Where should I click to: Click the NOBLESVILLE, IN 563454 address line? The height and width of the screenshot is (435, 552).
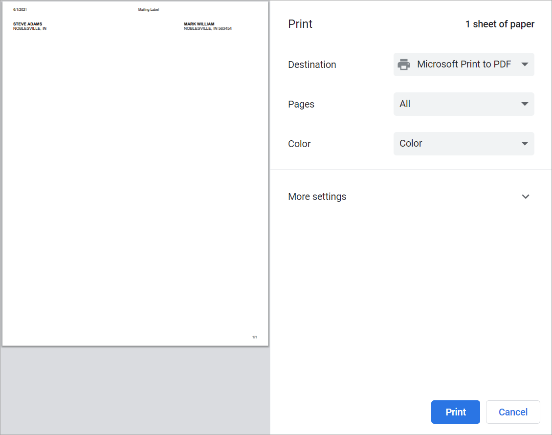208,28
